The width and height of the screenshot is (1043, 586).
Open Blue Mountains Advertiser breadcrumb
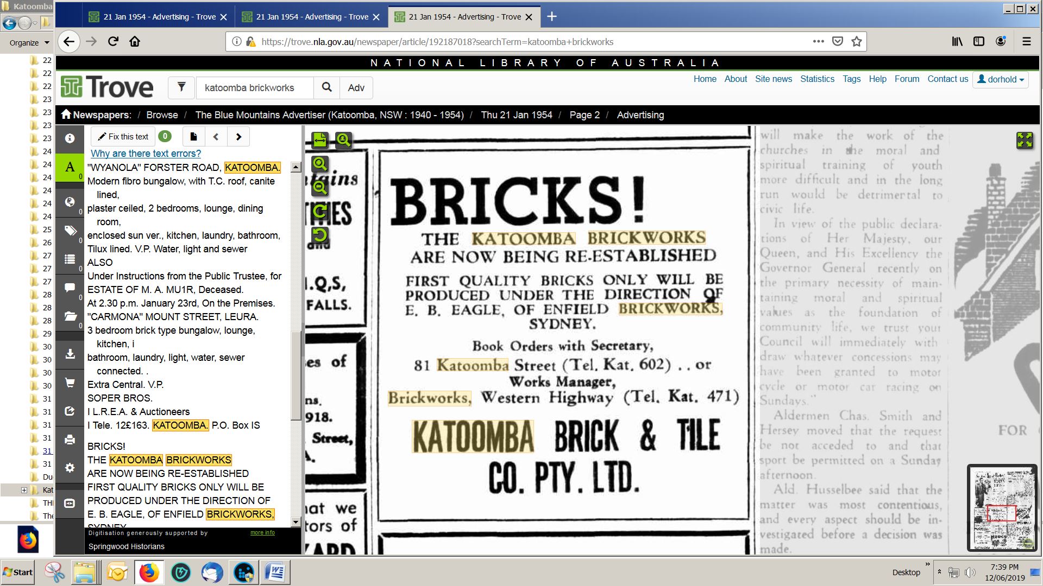click(329, 115)
